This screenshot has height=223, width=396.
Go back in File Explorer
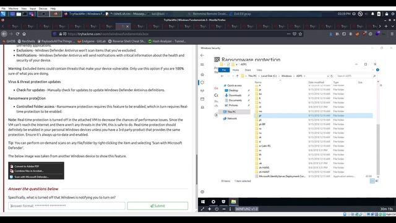coord(222,76)
